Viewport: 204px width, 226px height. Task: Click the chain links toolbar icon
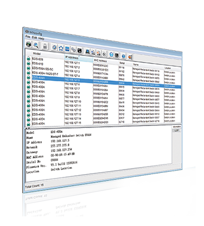pyautogui.click(x=73, y=49)
